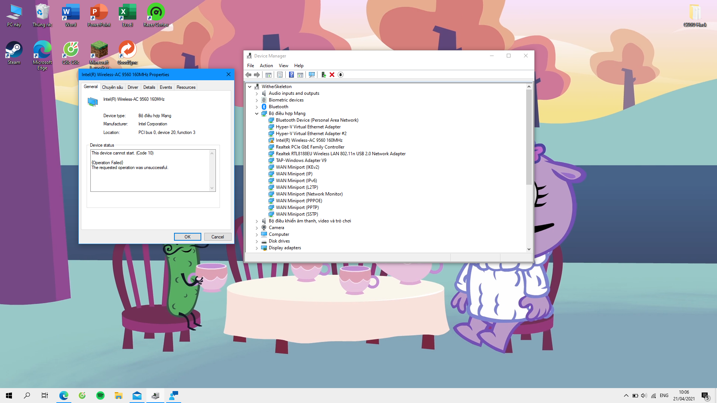Image resolution: width=717 pixels, height=403 pixels.
Task: Select Realtek PCIe GbE Family Controller
Action: point(310,147)
